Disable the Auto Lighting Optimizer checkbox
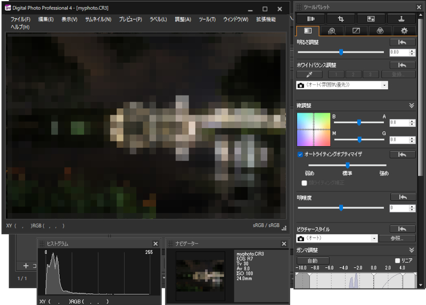Image resolution: width=426 pixels, height=305 pixels. click(x=300, y=155)
